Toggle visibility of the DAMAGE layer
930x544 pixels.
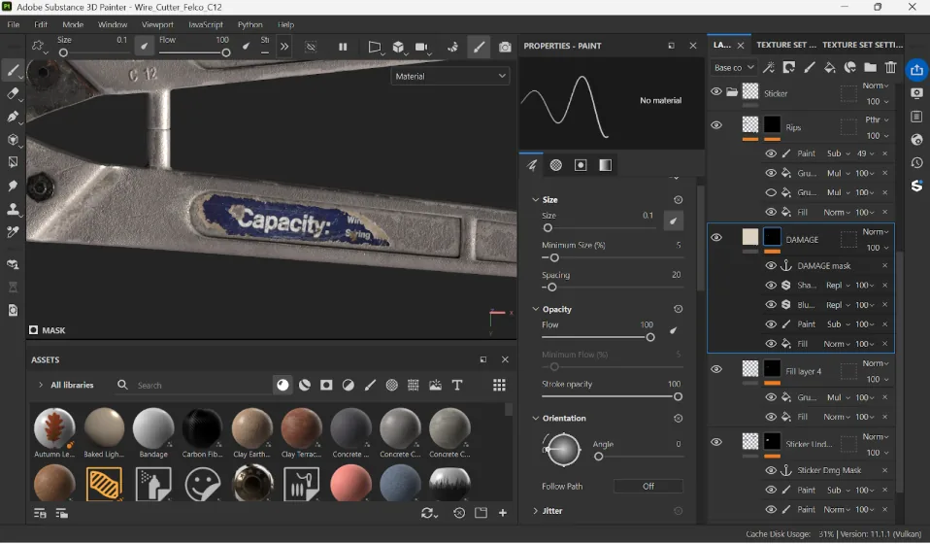point(716,237)
